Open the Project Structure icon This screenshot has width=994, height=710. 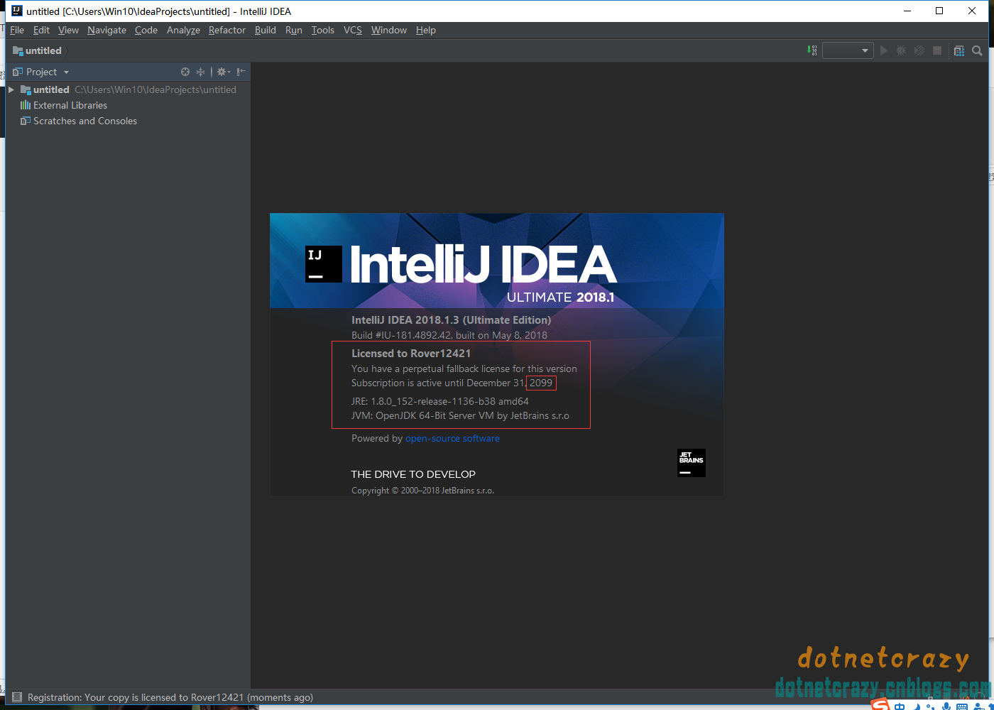[959, 50]
